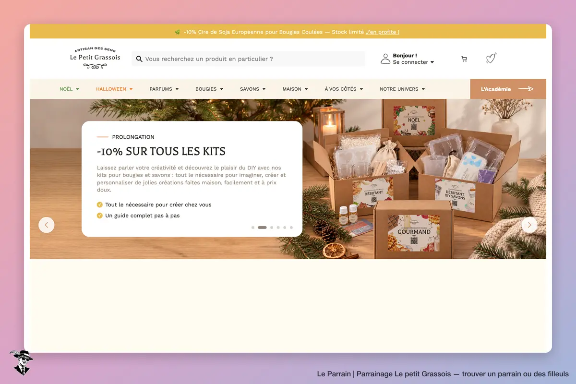Open the PARFUMS dropdown

click(164, 89)
